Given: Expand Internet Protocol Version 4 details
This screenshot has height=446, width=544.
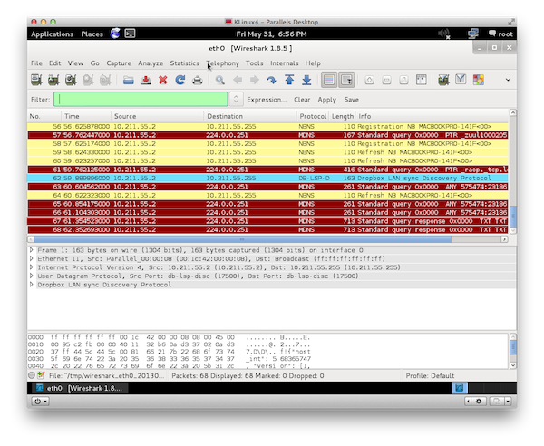Looking at the screenshot, I should (31, 267).
